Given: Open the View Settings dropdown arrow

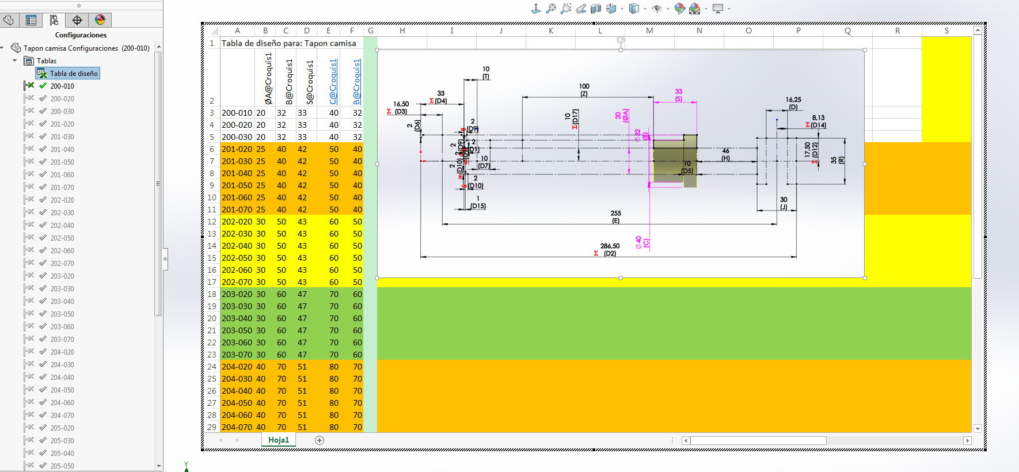Looking at the screenshot, I should point(729,9).
